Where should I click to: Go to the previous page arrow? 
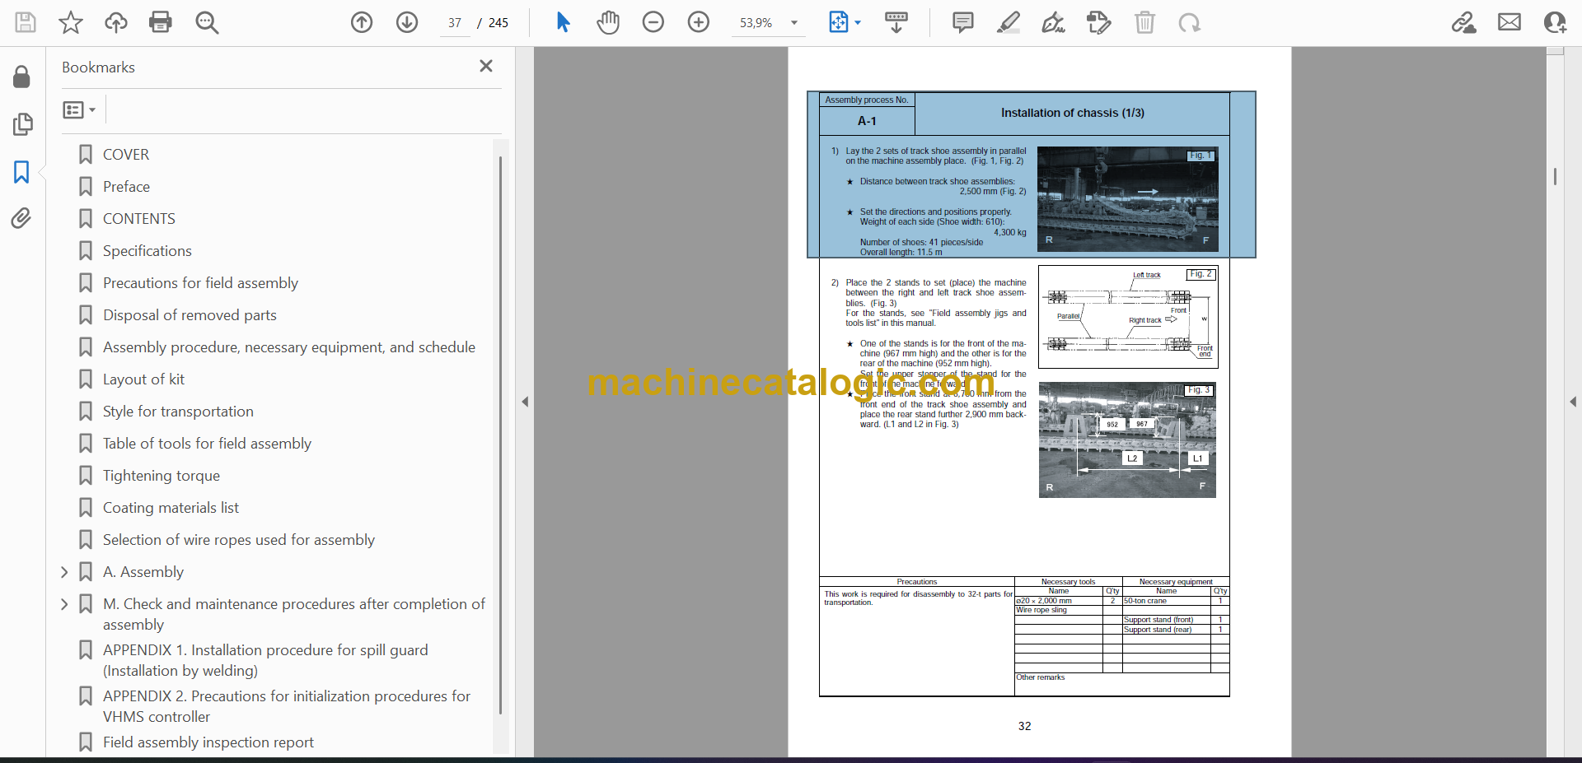pyautogui.click(x=362, y=22)
